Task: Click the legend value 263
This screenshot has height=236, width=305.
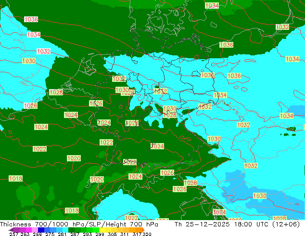Action: pyautogui.click(x=25, y=234)
